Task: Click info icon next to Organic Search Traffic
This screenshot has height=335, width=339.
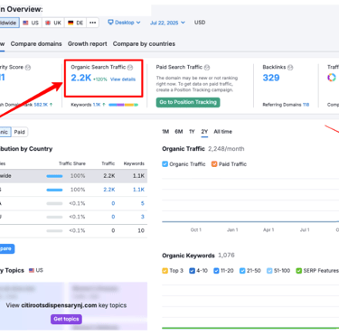Action: point(130,68)
